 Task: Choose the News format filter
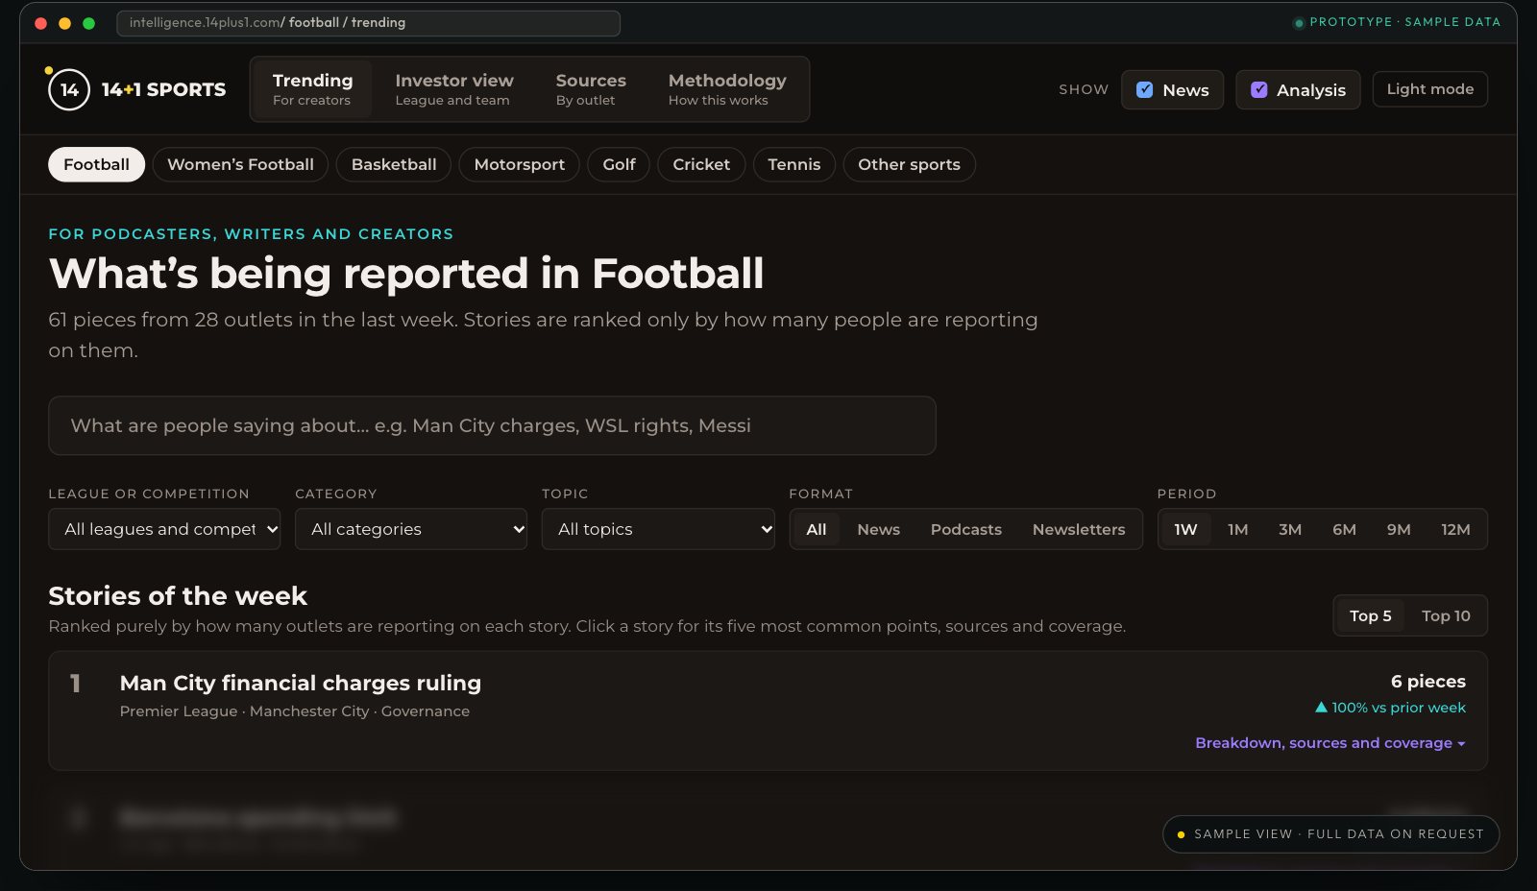pyautogui.click(x=878, y=529)
